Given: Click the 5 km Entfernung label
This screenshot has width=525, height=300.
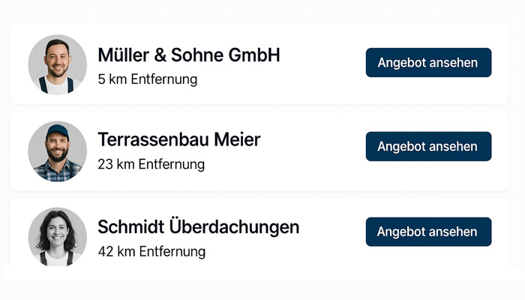Looking at the screenshot, I should point(147,79).
